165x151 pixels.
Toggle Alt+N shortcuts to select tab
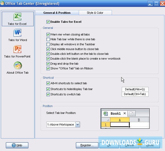(x=48, y=83)
